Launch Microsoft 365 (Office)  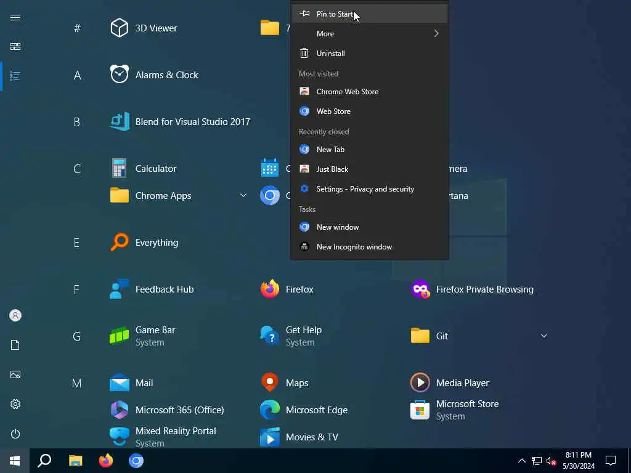pyautogui.click(x=167, y=410)
